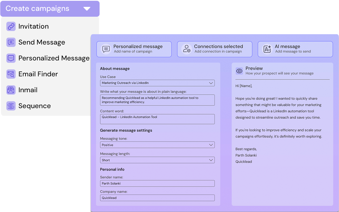This screenshot has width=339, height=212.
Task: Click the 'Generate message settings' heading
Action: click(x=126, y=130)
